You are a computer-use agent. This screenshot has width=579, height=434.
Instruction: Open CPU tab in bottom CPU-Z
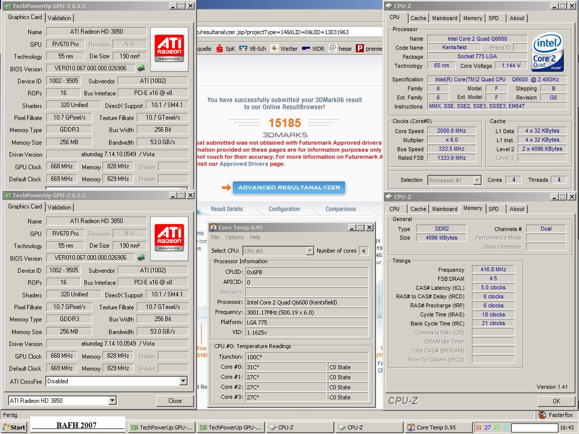click(x=395, y=209)
